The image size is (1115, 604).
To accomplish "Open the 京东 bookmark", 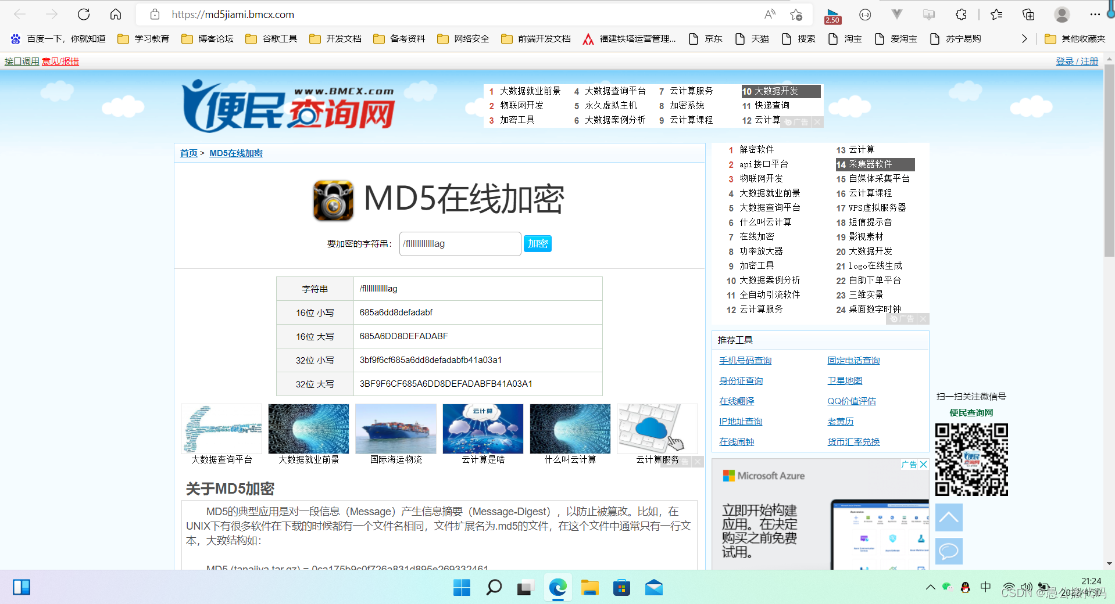I will [x=705, y=39].
